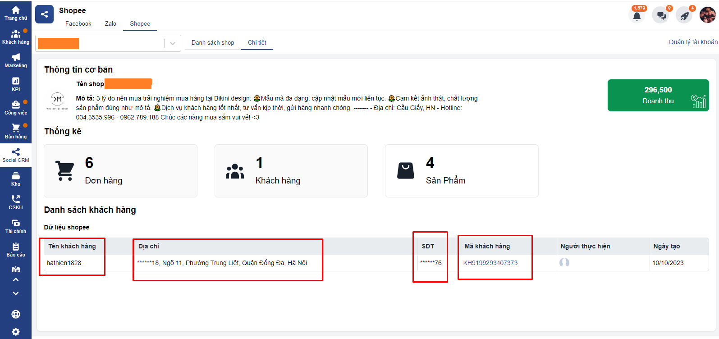The height and width of the screenshot is (339, 719).
Task: Open the chat messages icon
Action: 661,16
